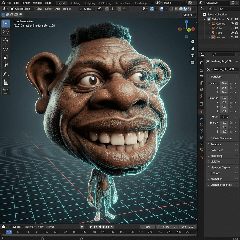
Task: Click the Add Cube tool icon
Action: [5, 91]
